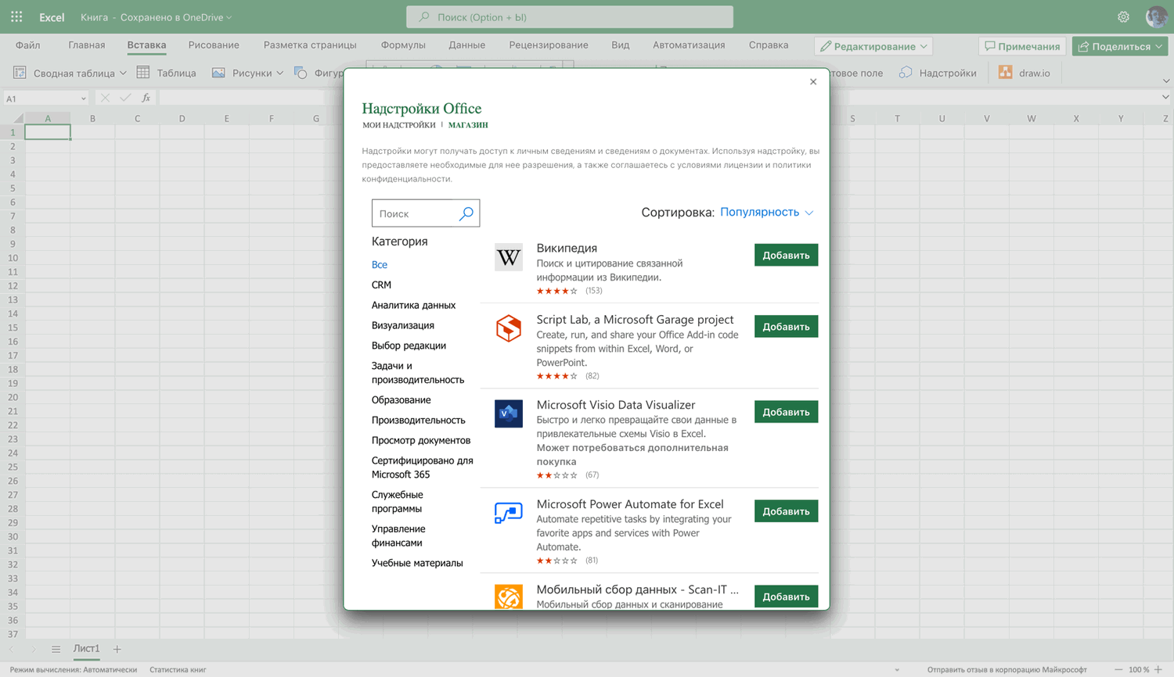Focus the top Excel search box
1174x677 pixels.
coord(570,16)
